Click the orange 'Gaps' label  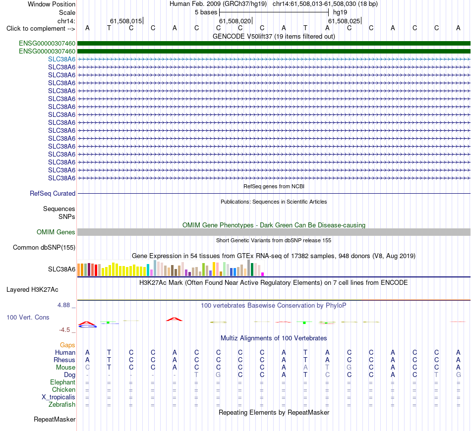[67, 345]
